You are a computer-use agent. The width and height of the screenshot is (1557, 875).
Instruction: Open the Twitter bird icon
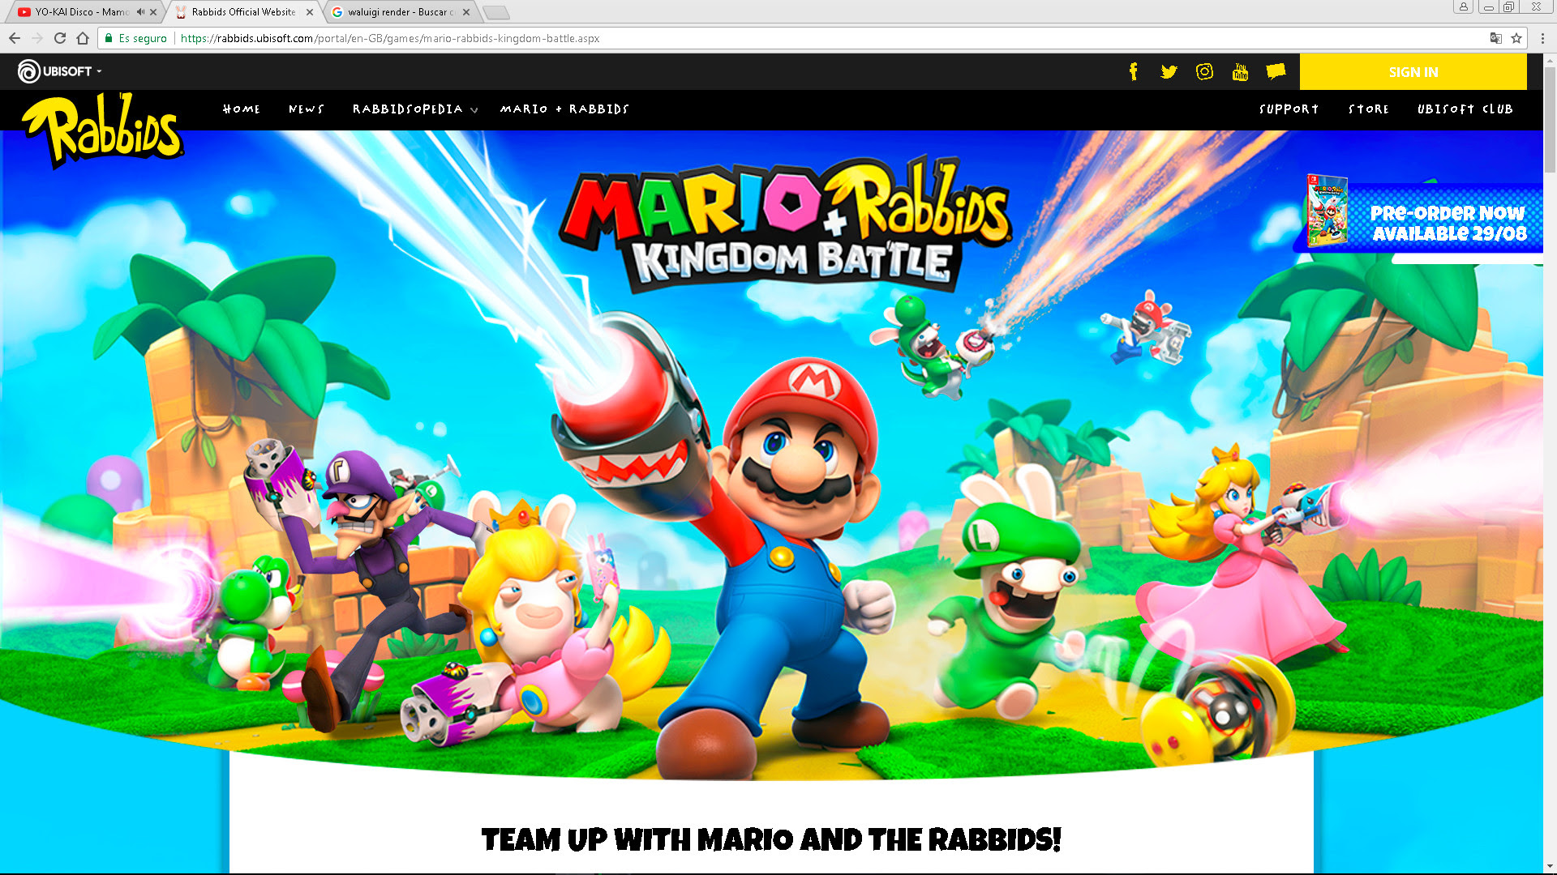tap(1169, 72)
